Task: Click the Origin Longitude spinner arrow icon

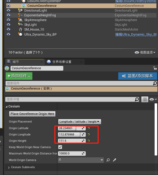Action: click(x=83, y=134)
